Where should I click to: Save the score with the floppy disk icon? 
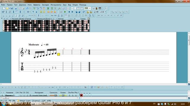click(x=12, y=8)
